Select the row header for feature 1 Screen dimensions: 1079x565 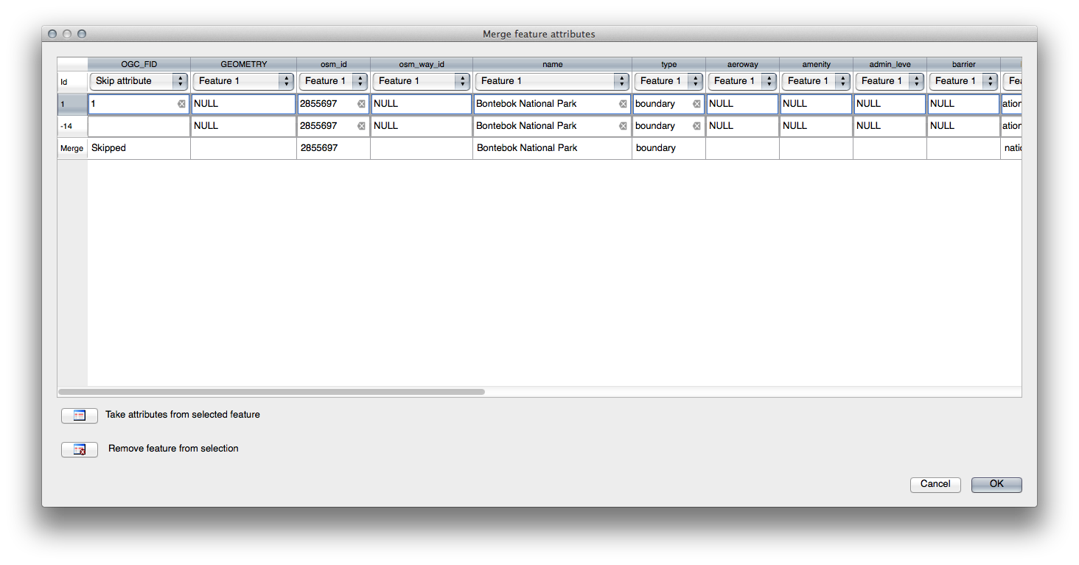tap(72, 105)
